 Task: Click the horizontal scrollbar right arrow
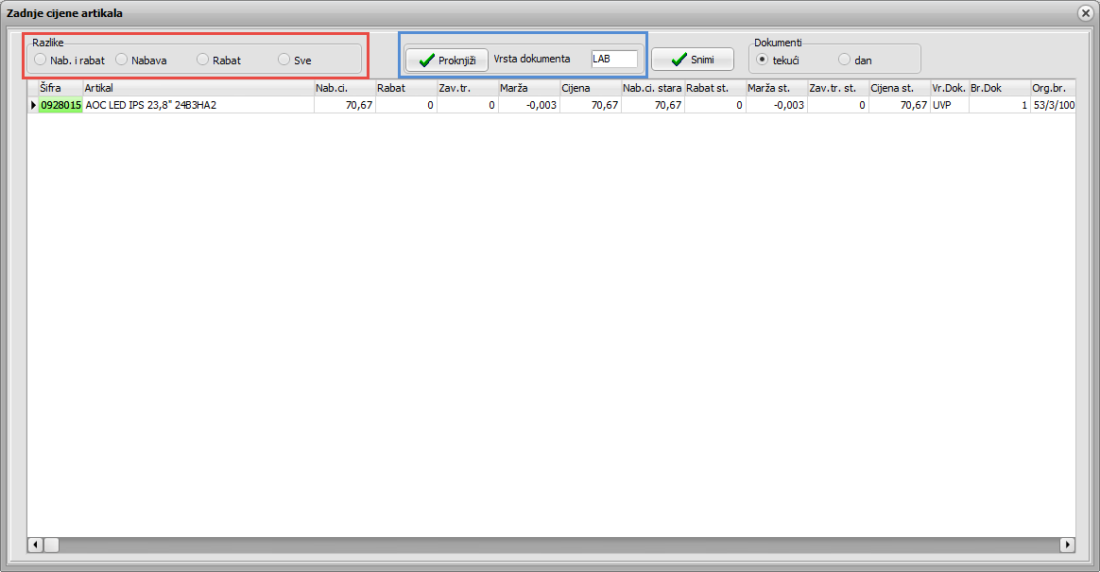click(1068, 545)
